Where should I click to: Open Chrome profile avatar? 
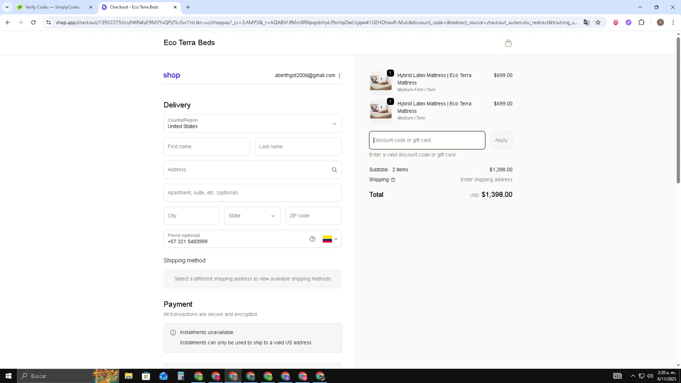660,22
